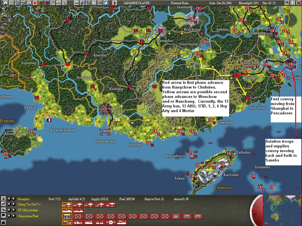This screenshot has width=302, height=226.
Task: Click the 'Forecast: Rain' text in header
Action: pyautogui.click(x=180, y=3)
